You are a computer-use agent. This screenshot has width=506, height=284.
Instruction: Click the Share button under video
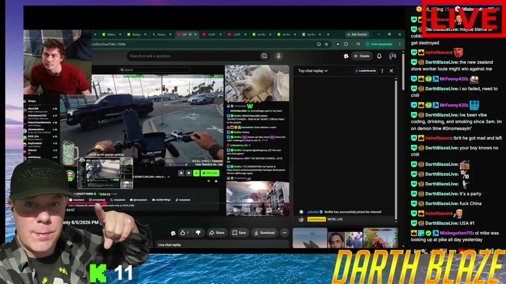(217, 233)
